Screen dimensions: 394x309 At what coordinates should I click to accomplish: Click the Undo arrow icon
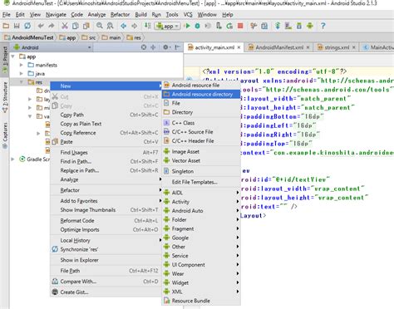(41, 26)
